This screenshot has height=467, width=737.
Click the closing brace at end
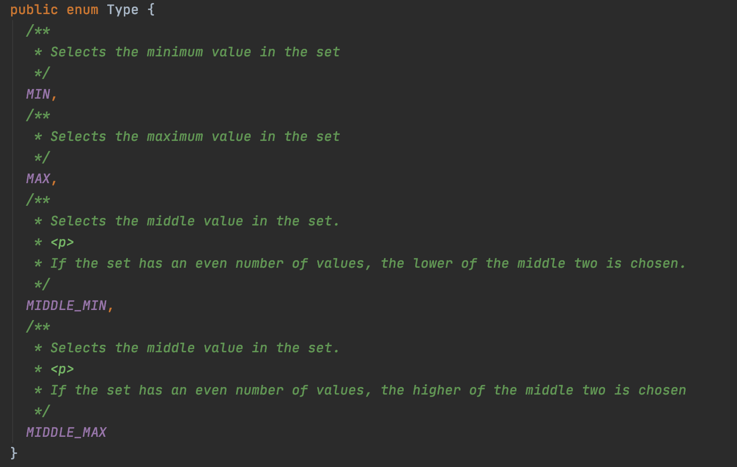[x=14, y=453]
